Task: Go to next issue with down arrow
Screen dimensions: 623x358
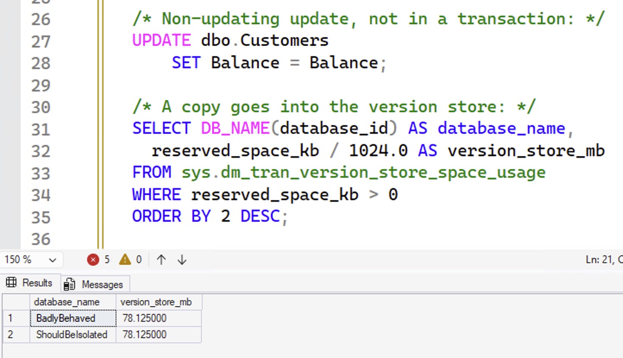Action: click(x=182, y=260)
